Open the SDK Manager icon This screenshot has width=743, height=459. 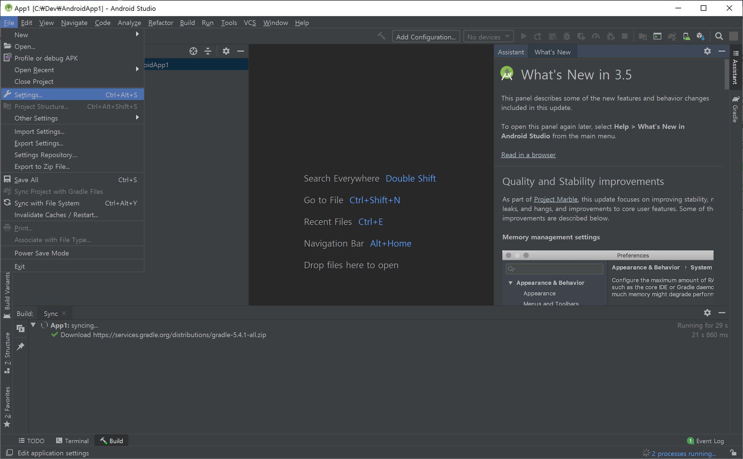click(700, 36)
